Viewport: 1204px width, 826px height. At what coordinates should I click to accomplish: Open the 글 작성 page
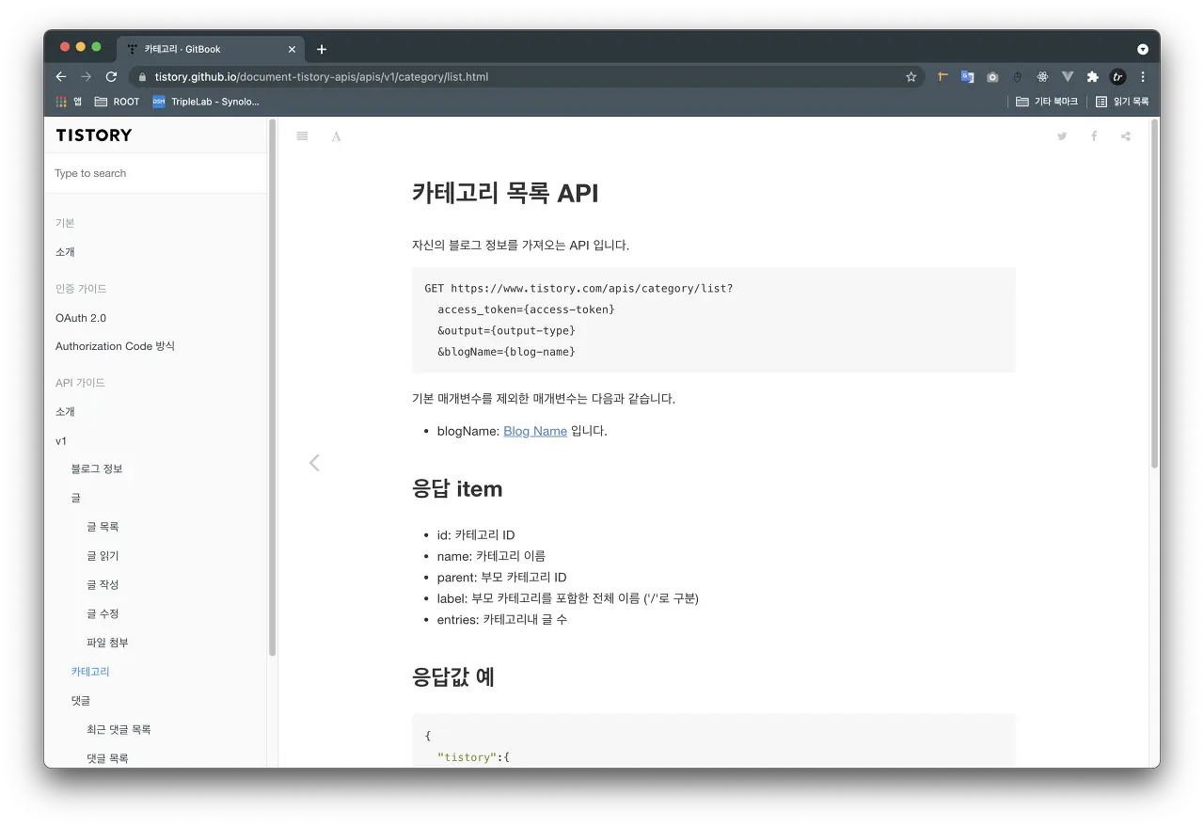click(103, 584)
